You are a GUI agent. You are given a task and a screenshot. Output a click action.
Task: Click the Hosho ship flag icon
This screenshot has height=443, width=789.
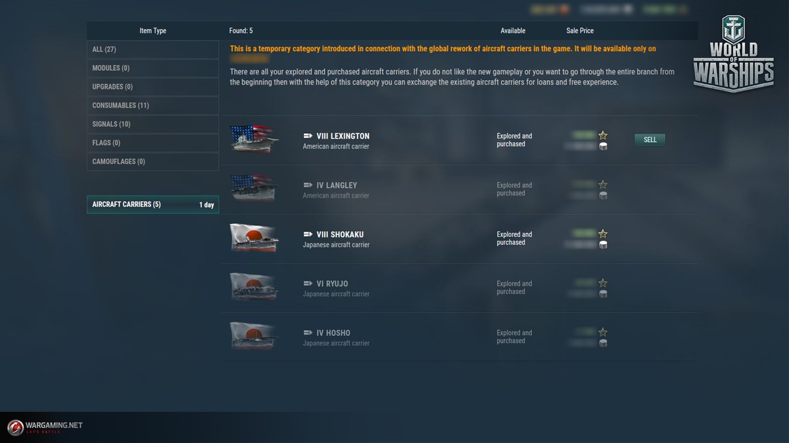252,336
